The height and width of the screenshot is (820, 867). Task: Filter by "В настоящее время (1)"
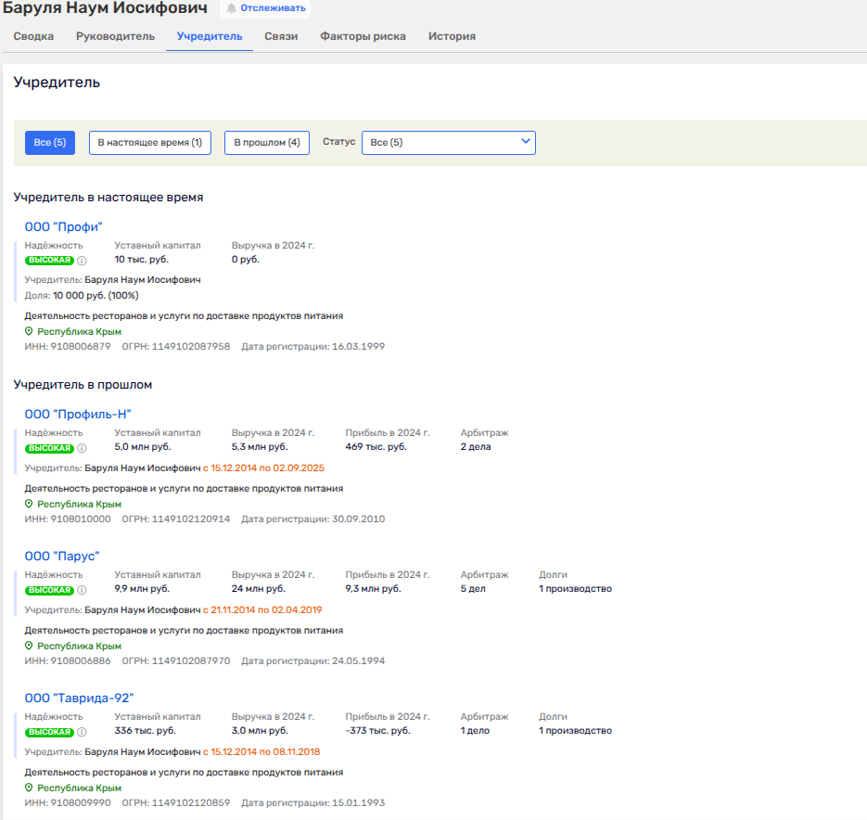tap(149, 143)
